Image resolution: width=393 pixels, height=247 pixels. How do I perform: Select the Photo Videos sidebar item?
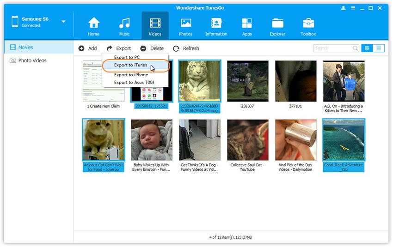[x=32, y=60]
